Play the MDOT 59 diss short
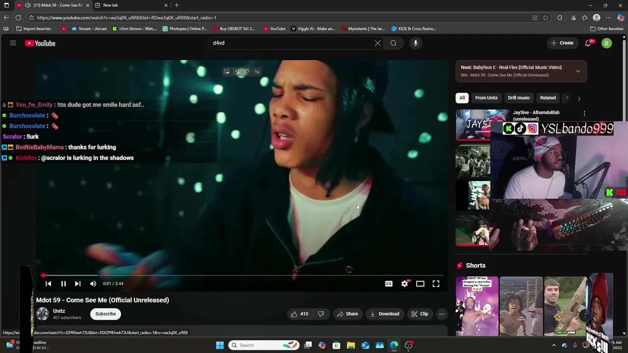Image resolution: width=628 pixels, height=353 pixels. pyautogui.click(x=477, y=306)
